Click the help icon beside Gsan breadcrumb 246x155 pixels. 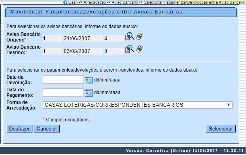(65, 2)
